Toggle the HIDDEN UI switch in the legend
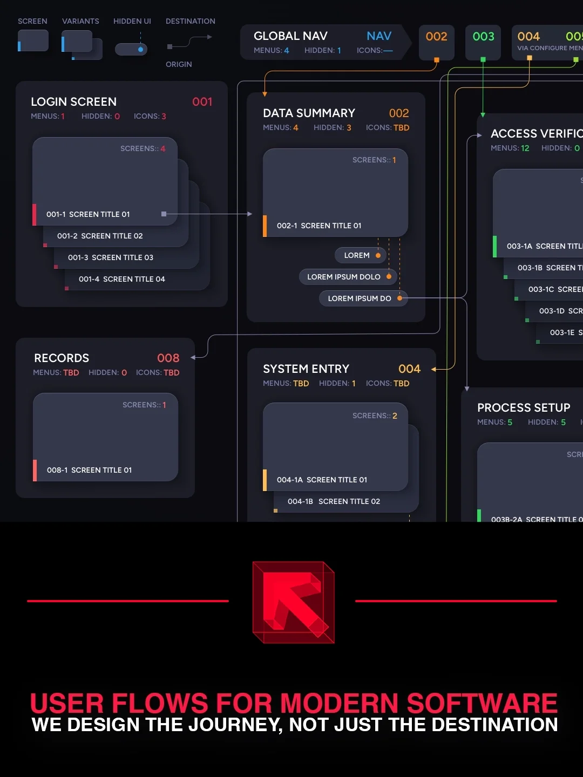Screen dimensions: 583x777 point(131,49)
